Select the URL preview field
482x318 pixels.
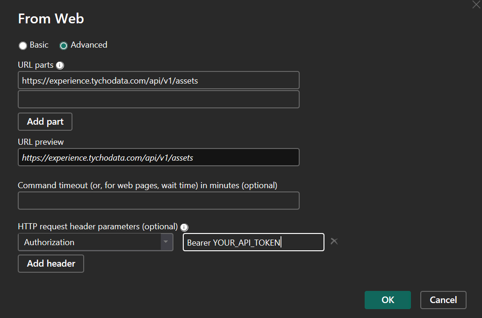point(158,157)
